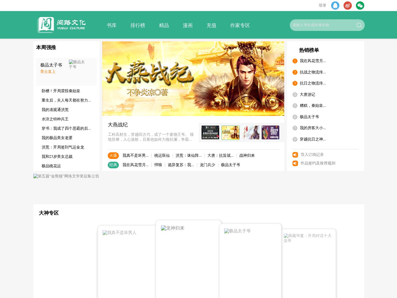Open the 漫画 menu
Image resolution: width=397 pixels, height=298 pixels.
188,25
